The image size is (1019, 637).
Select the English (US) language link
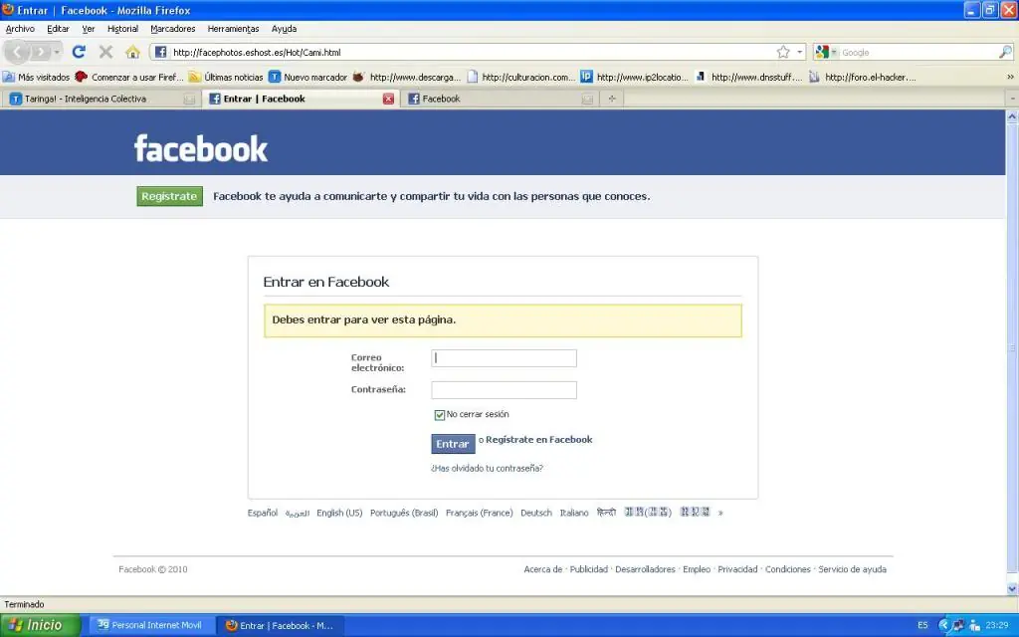[339, 513]
